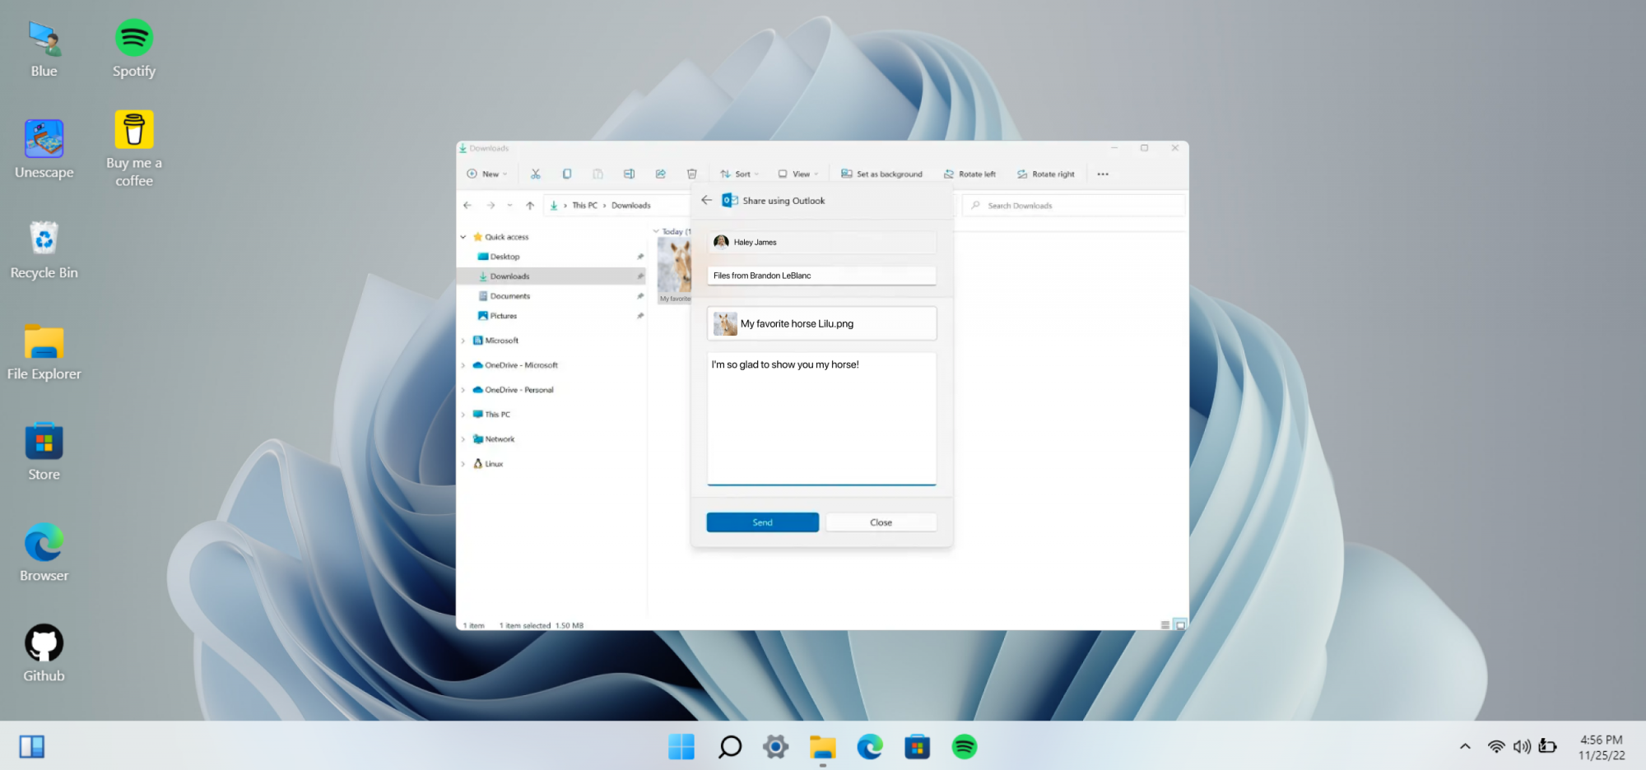This screenshot has width=1646, height=770.
Task: Click Downloads in the address breadcrumb
Action: click(630, 206)
